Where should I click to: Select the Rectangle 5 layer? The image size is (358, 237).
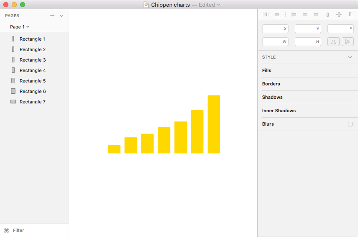coord(34,81)
